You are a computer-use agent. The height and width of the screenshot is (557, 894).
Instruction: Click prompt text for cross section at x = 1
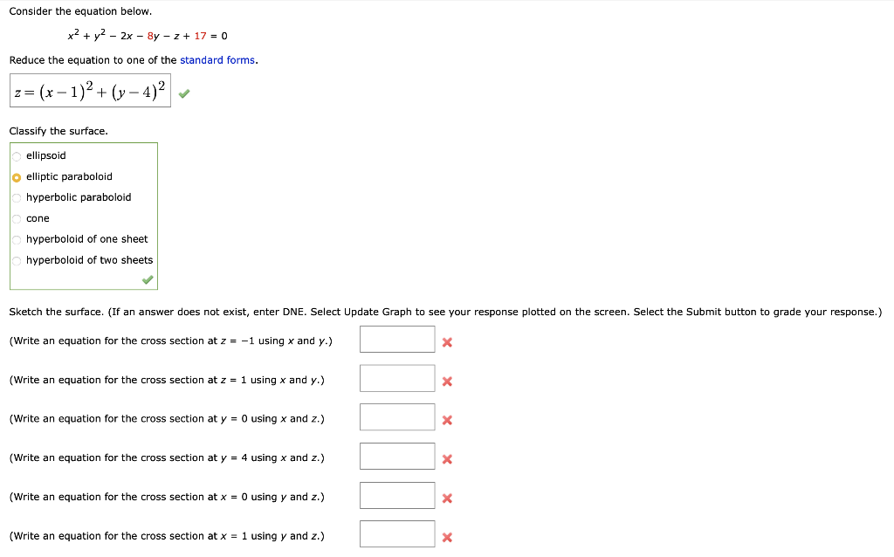coord(167,536)
